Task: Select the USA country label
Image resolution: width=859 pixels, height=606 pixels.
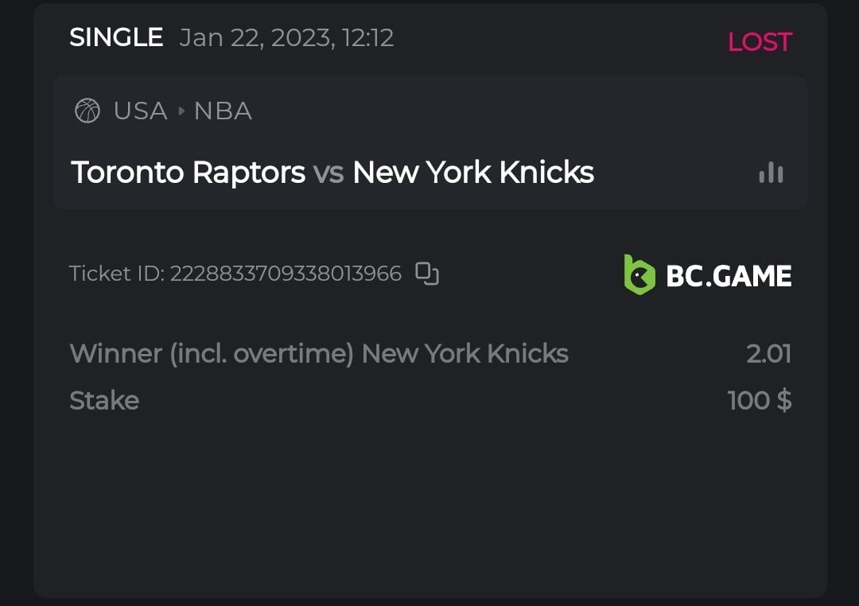Action: [x=140, y=111]
